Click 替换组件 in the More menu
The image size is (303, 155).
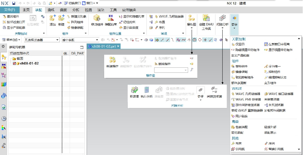(x=239, y=66)
